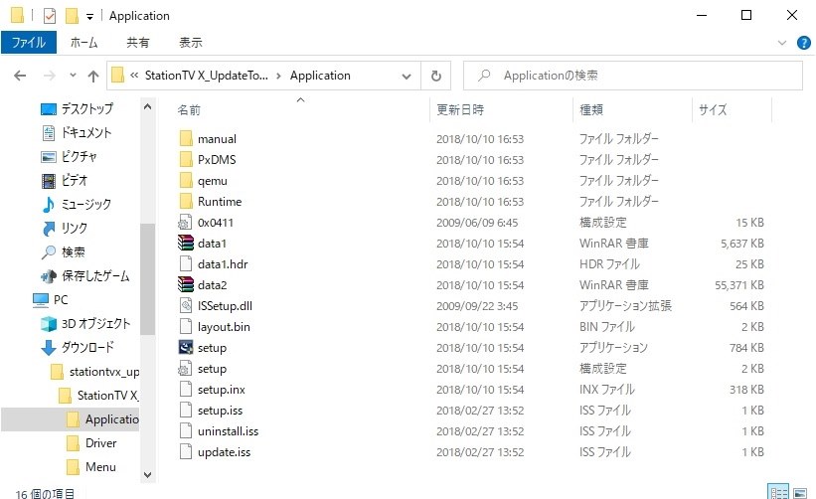Show hidden breadcrumb path with chevrons
This screenshot has width=816, height=499.
(134, 76)
